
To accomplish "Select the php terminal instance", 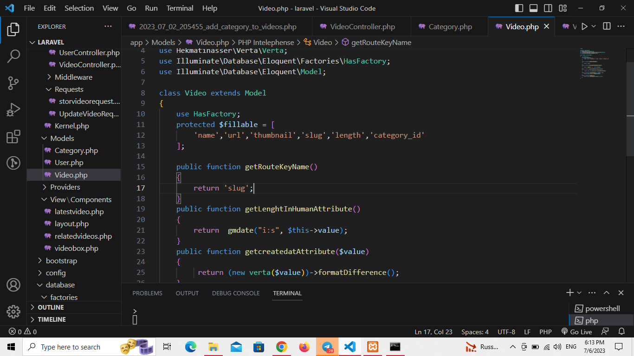I will (x=601, y=320).
